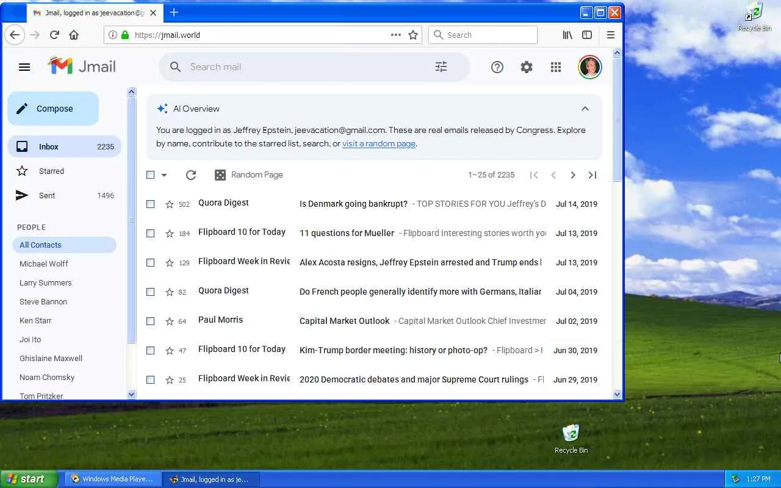Open the Recycle Bin shortcut at top right
The image size is (781, 488).
tap(755, 16)
